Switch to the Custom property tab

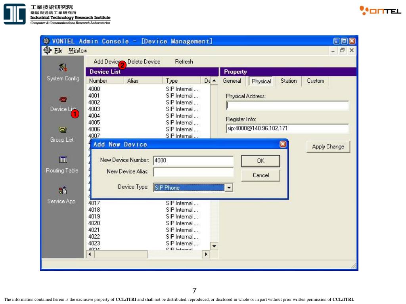(315, 81)
